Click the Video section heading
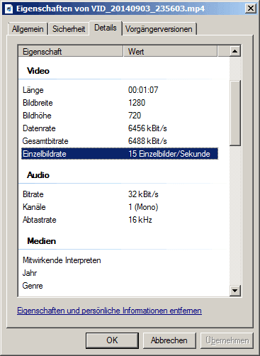This screenshot has width=260, height=356. click(38, 71)
